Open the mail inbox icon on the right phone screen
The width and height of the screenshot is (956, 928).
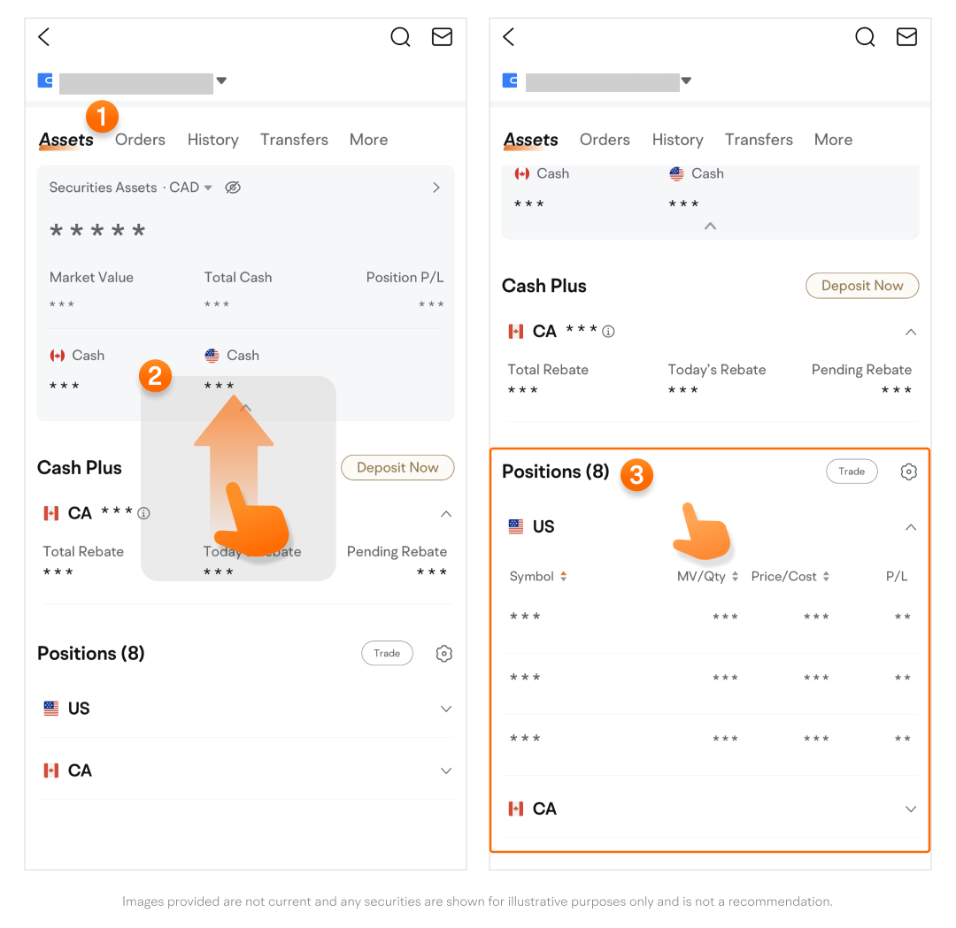coord(906,37)
